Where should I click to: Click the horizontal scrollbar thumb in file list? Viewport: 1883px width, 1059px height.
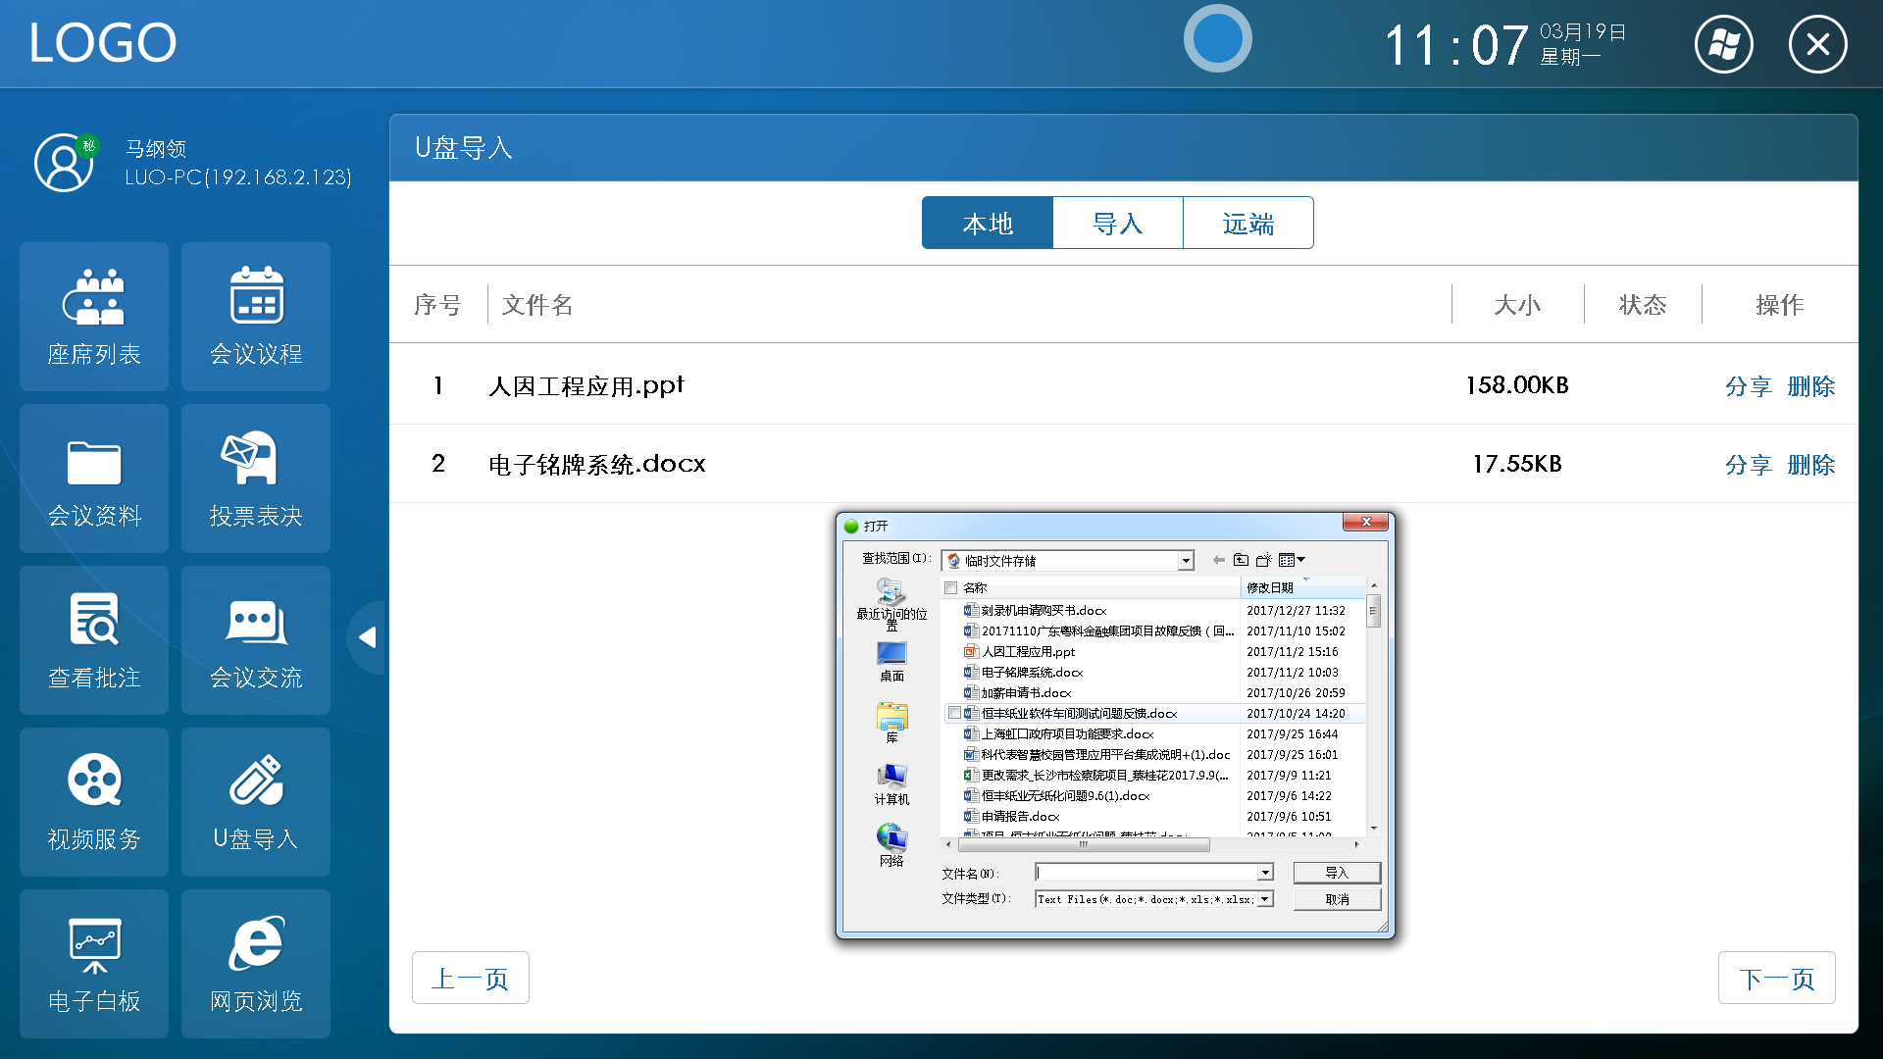click(x=1084, y=844)
